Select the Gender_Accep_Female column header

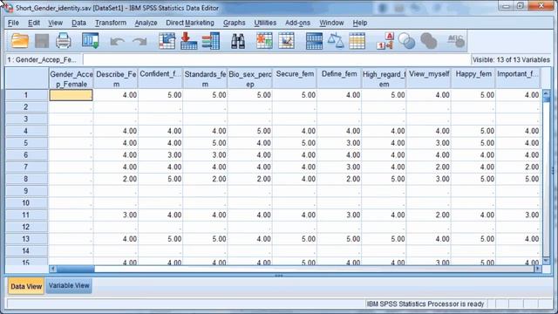point(71,78)
